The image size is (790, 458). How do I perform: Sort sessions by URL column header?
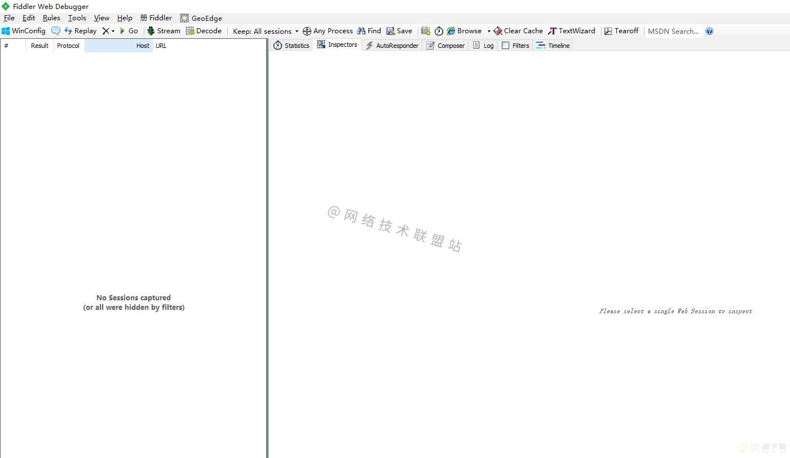coord(209,46)
